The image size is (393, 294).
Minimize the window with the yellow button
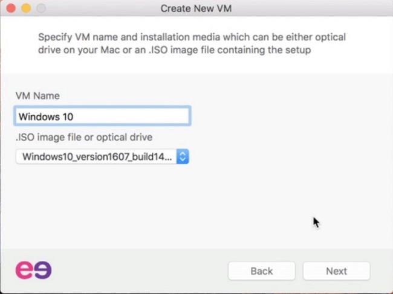click(26, 8)
